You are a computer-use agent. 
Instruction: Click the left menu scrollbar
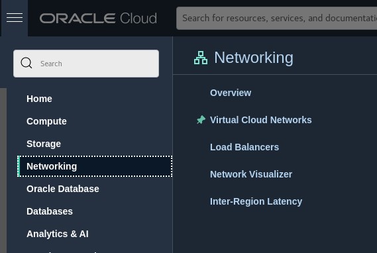point(3,170)
